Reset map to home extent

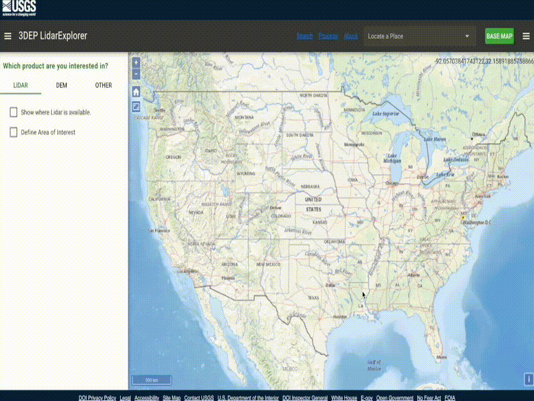(136, 92)
